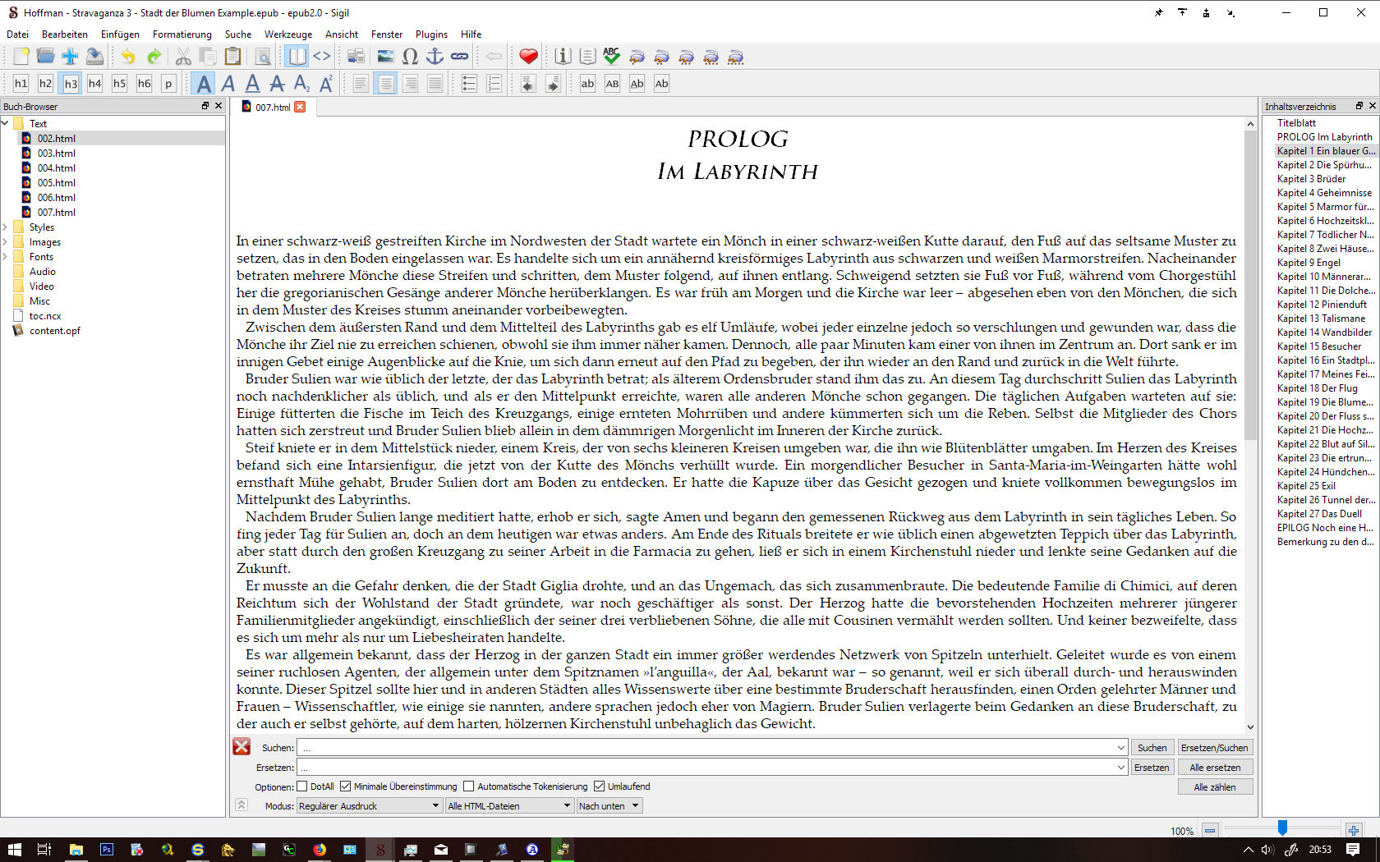The image size is (1380, 862).
Task: Click the red heart Donate icon
Action: point(528,57)
